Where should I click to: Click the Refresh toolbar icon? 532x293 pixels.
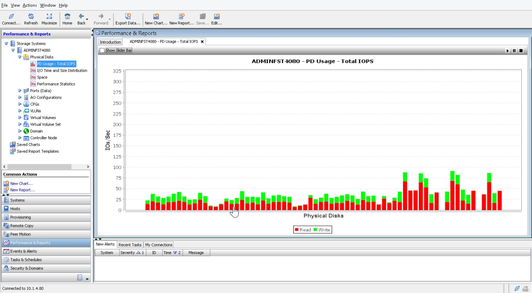pos(31,17)
